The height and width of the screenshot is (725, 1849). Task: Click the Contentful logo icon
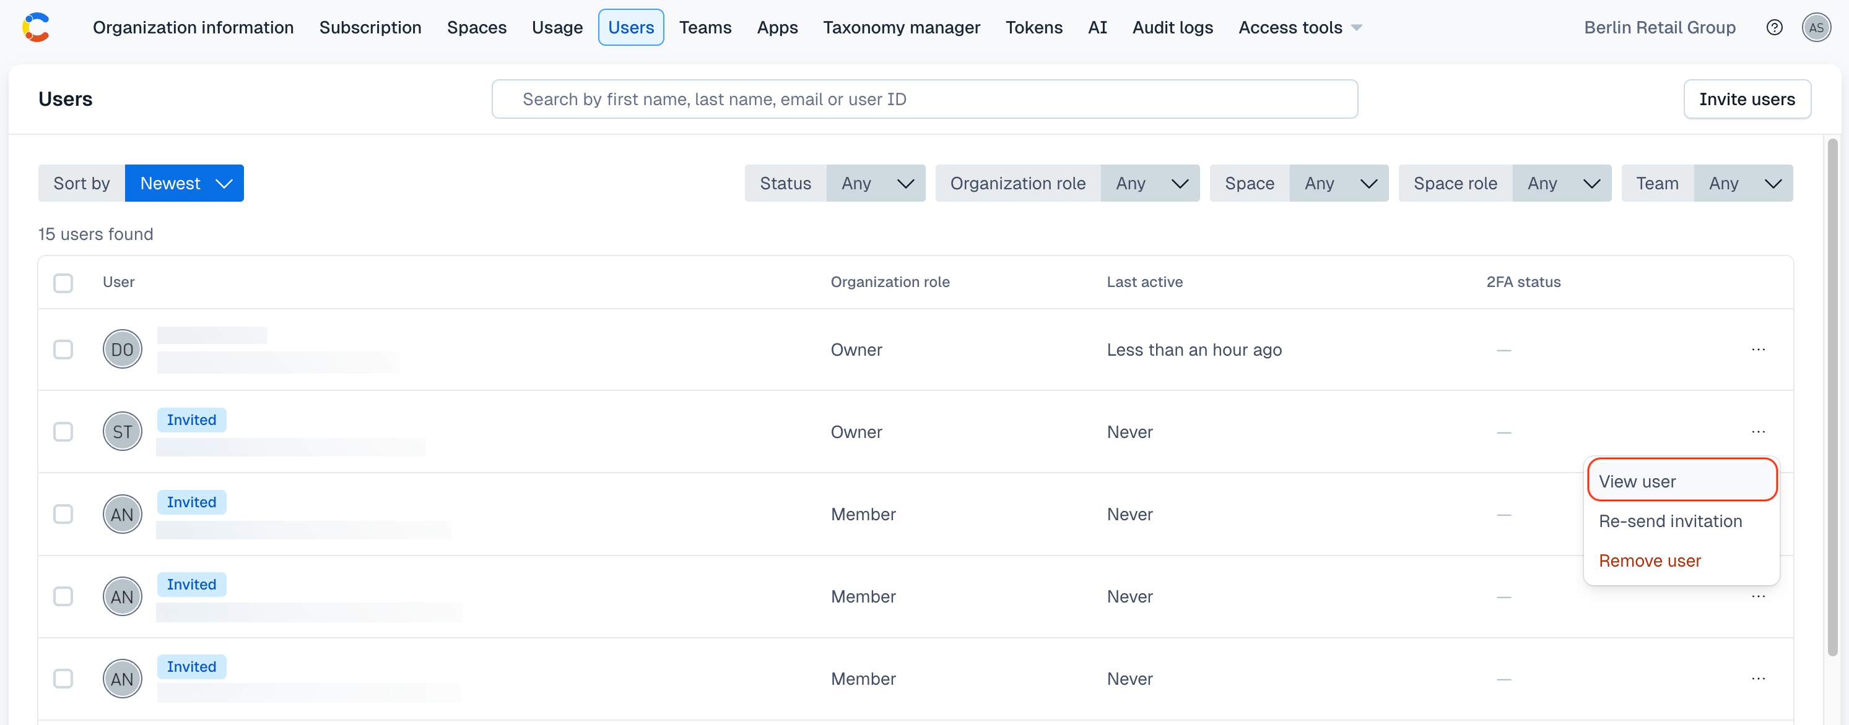tap(36, 27)
